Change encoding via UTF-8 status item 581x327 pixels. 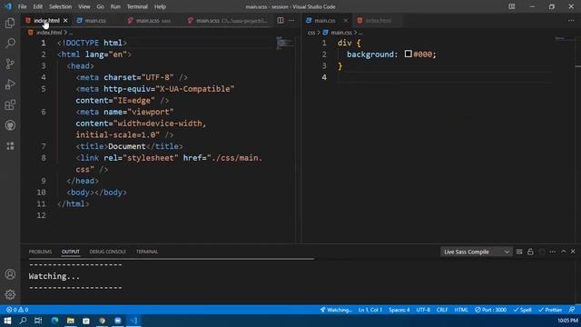tap(423, 310)
